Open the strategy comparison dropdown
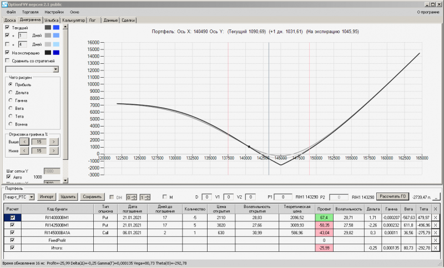Viewport: 444px width, 268px height. point(56,69)
